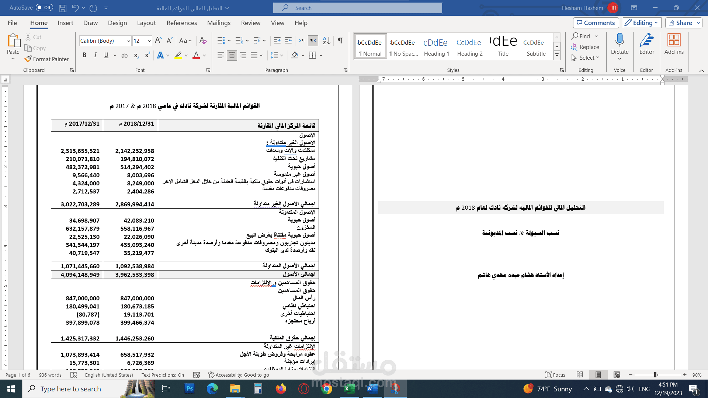This screenshot has height=398, width=708.
Task: Open the Paste options arrow
Action: pos(13,59)
